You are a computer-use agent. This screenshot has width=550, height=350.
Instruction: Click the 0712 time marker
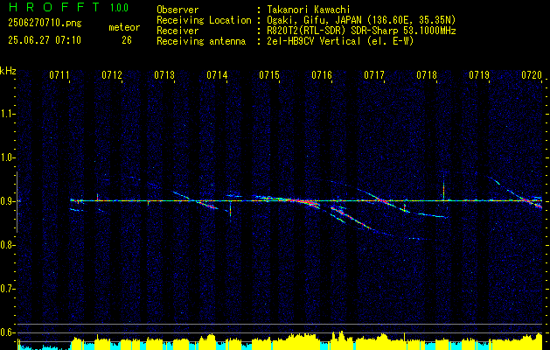pyautogui.click(x=112, y=75)
